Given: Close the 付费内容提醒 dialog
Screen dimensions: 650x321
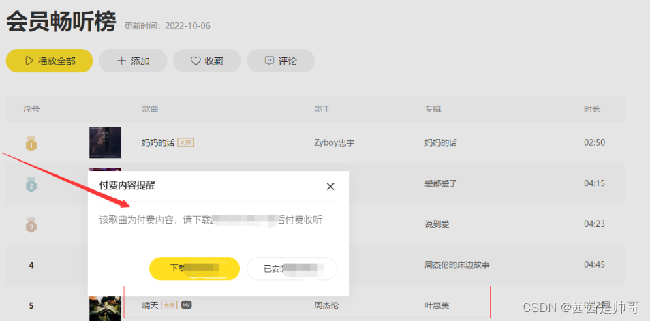Looking at the screenshot, I should coord(330,187).
